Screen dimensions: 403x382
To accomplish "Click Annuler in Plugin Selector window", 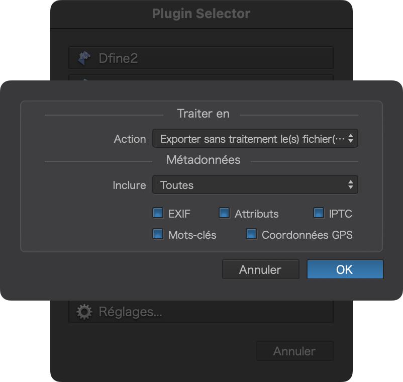I will pyautogui.click(x=295, y=351).
